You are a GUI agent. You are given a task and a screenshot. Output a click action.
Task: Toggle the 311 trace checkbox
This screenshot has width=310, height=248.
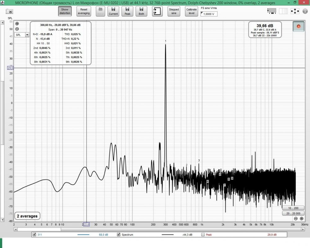coord(34,235)
